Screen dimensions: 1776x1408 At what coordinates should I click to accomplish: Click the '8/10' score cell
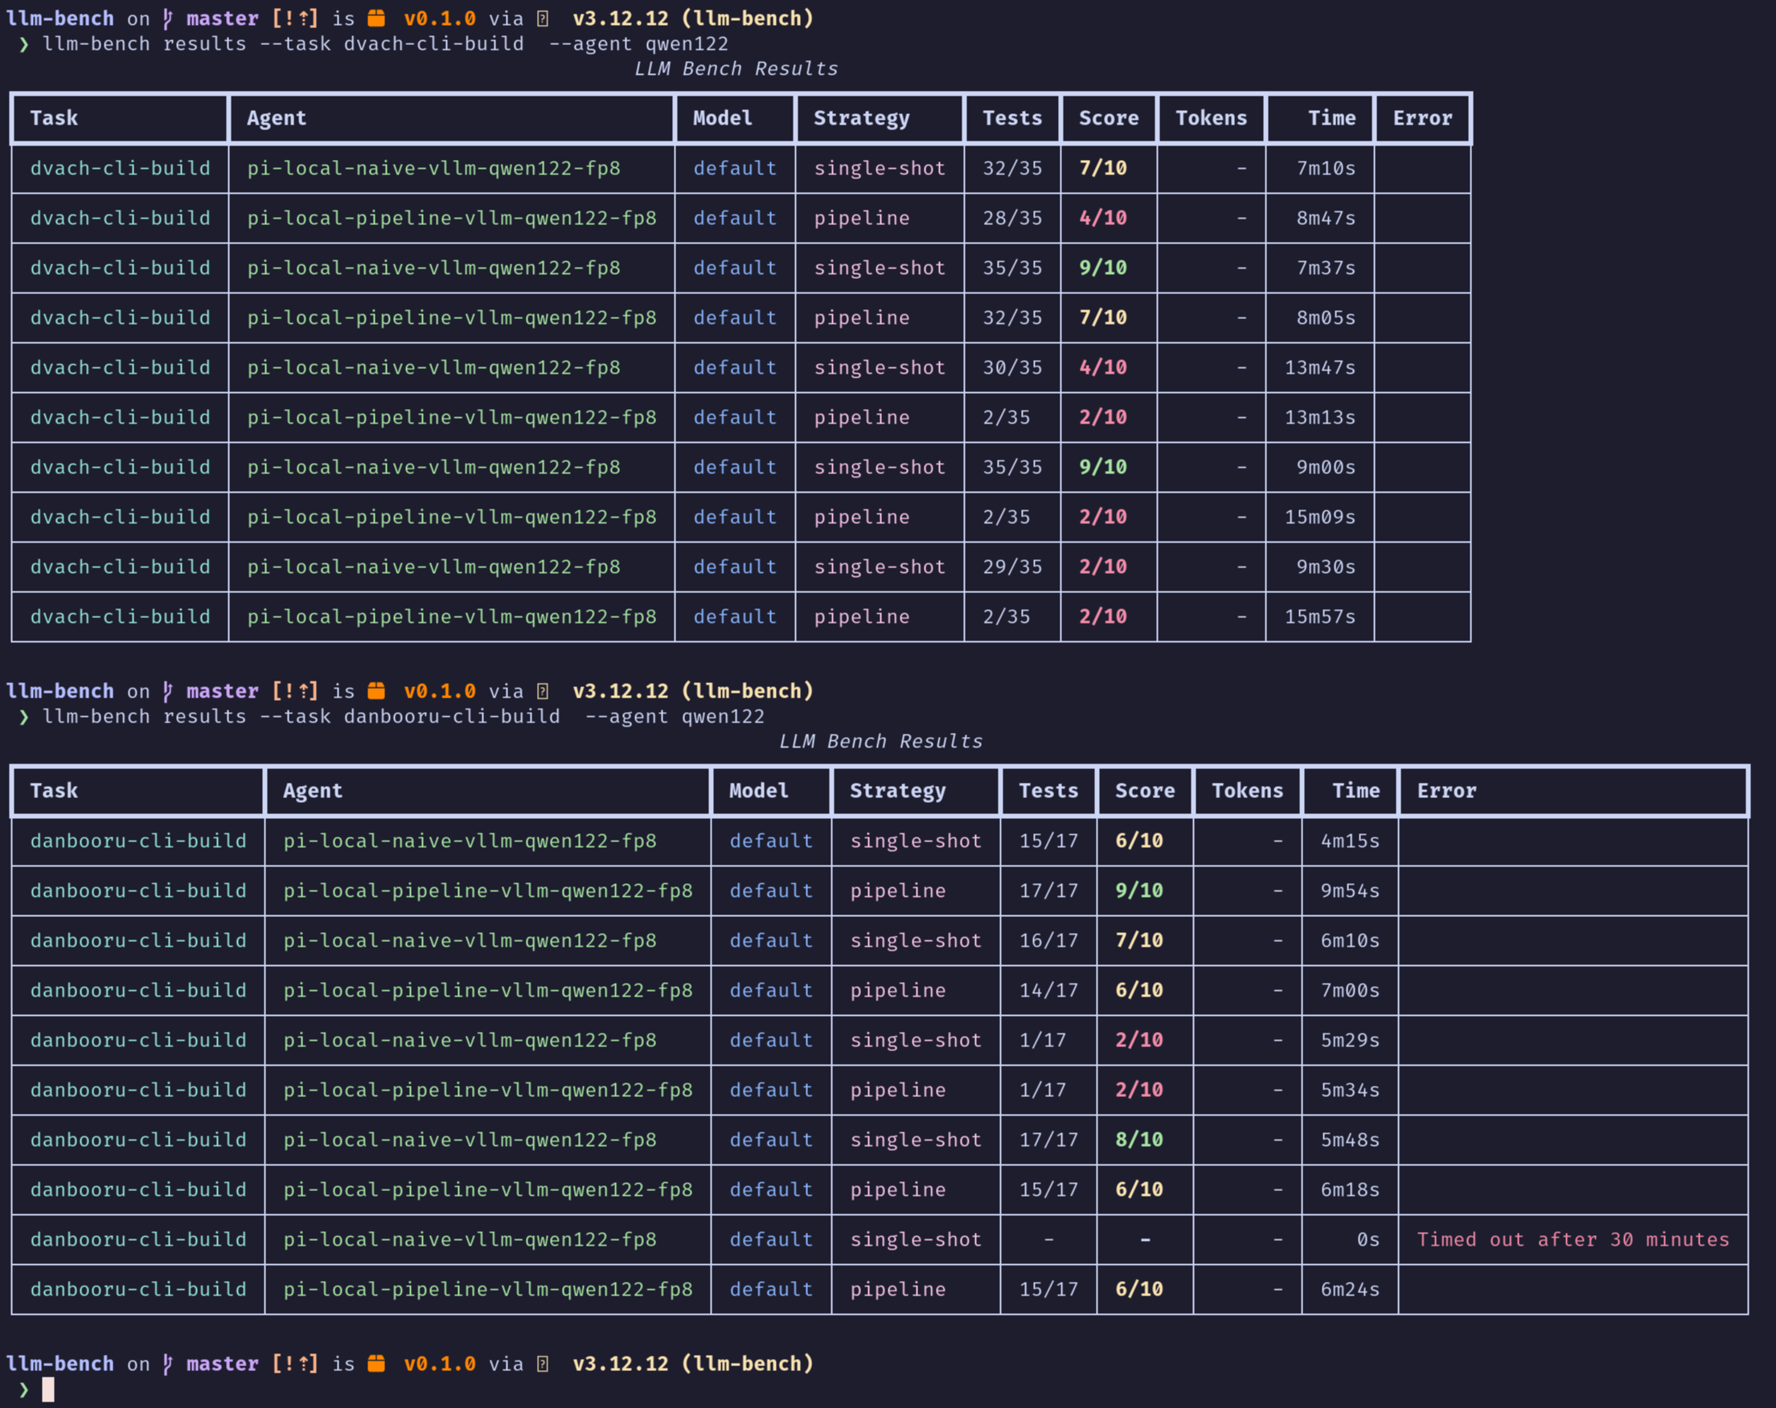[x=1140, y=1140]
